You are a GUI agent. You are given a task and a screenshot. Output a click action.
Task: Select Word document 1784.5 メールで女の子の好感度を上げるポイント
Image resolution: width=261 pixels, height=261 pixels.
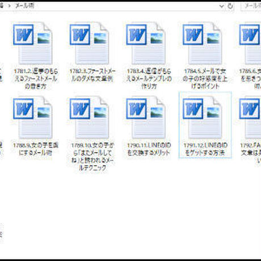[205, 56]
